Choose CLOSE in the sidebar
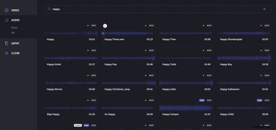Image resolution: width=276 pixels, height=130 pixels. 15,53
